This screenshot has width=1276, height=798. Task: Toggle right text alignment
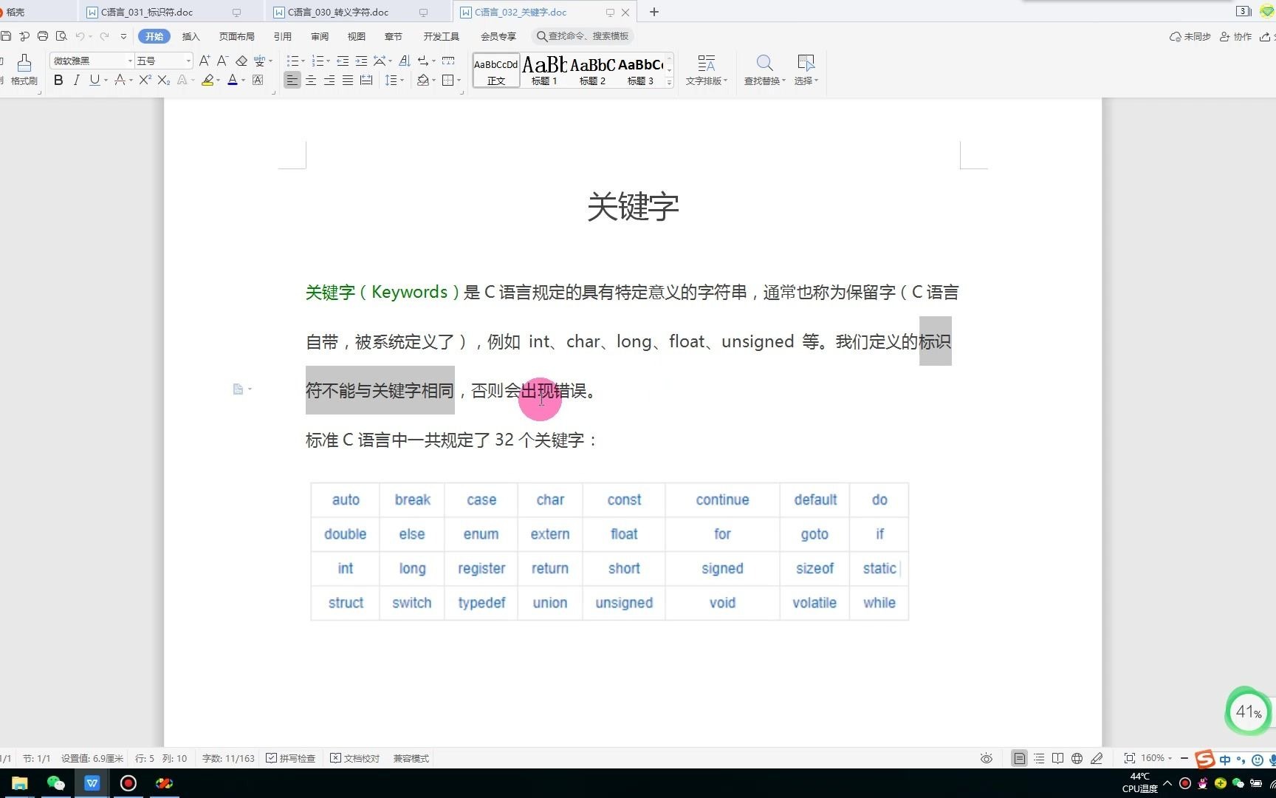(329, 80)
